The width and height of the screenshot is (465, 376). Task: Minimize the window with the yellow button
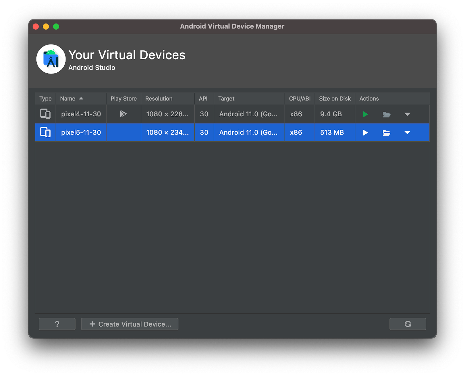pos(46,26)
